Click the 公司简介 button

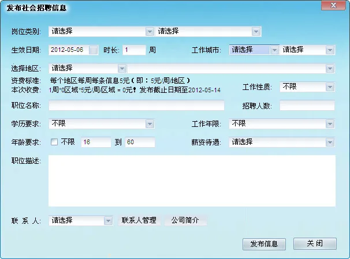click(185, 220)
